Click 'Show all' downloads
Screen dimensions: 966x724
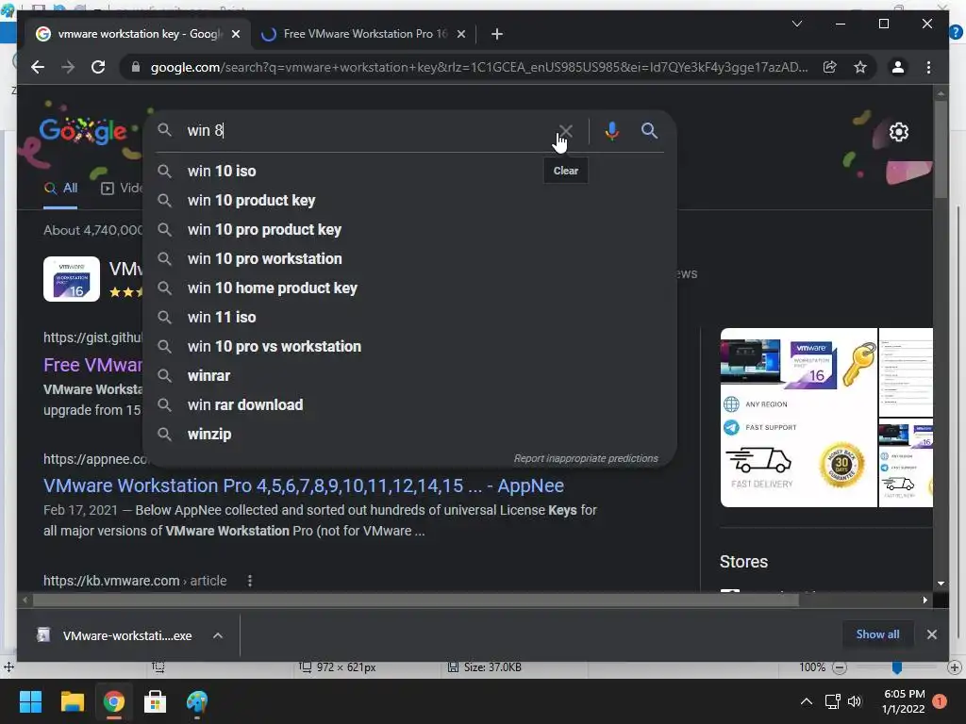click(877, 634)
